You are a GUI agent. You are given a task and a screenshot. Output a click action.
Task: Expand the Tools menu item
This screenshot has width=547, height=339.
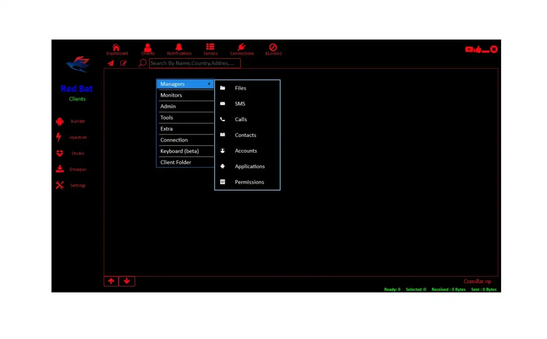pos(167,117)
